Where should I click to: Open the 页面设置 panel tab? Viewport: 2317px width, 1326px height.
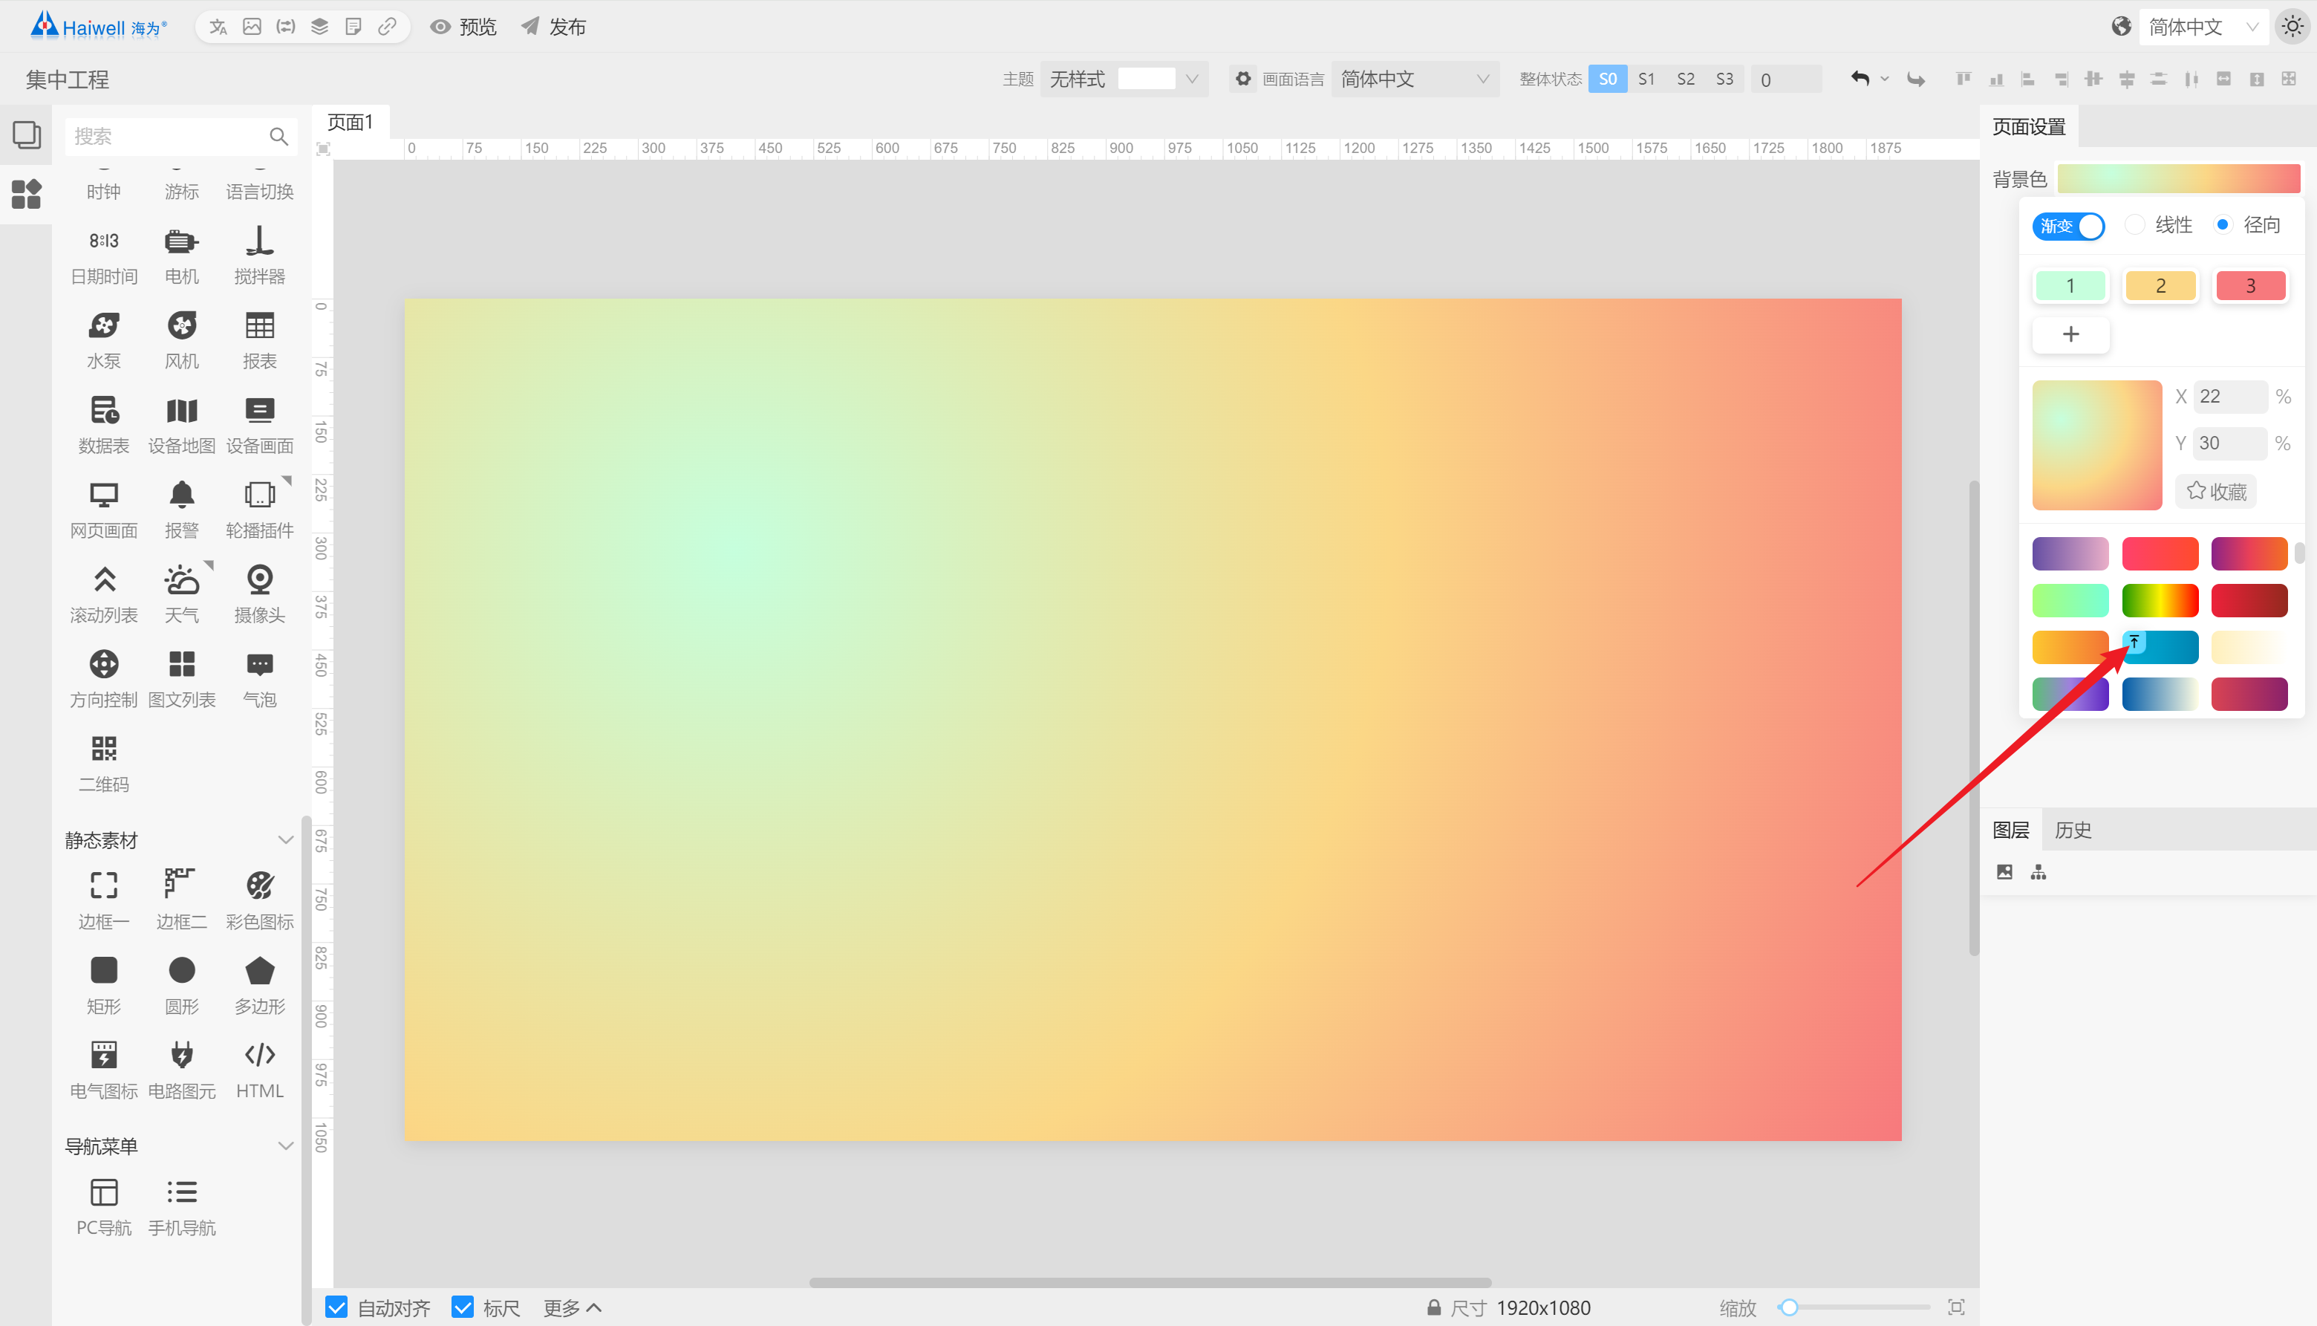point(2030,126)
